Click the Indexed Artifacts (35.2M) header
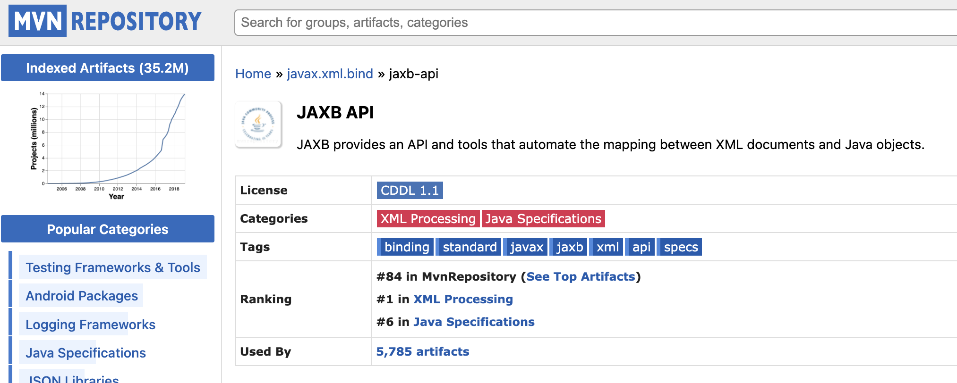This screenshot has width=957, height=383. (108, 68)
